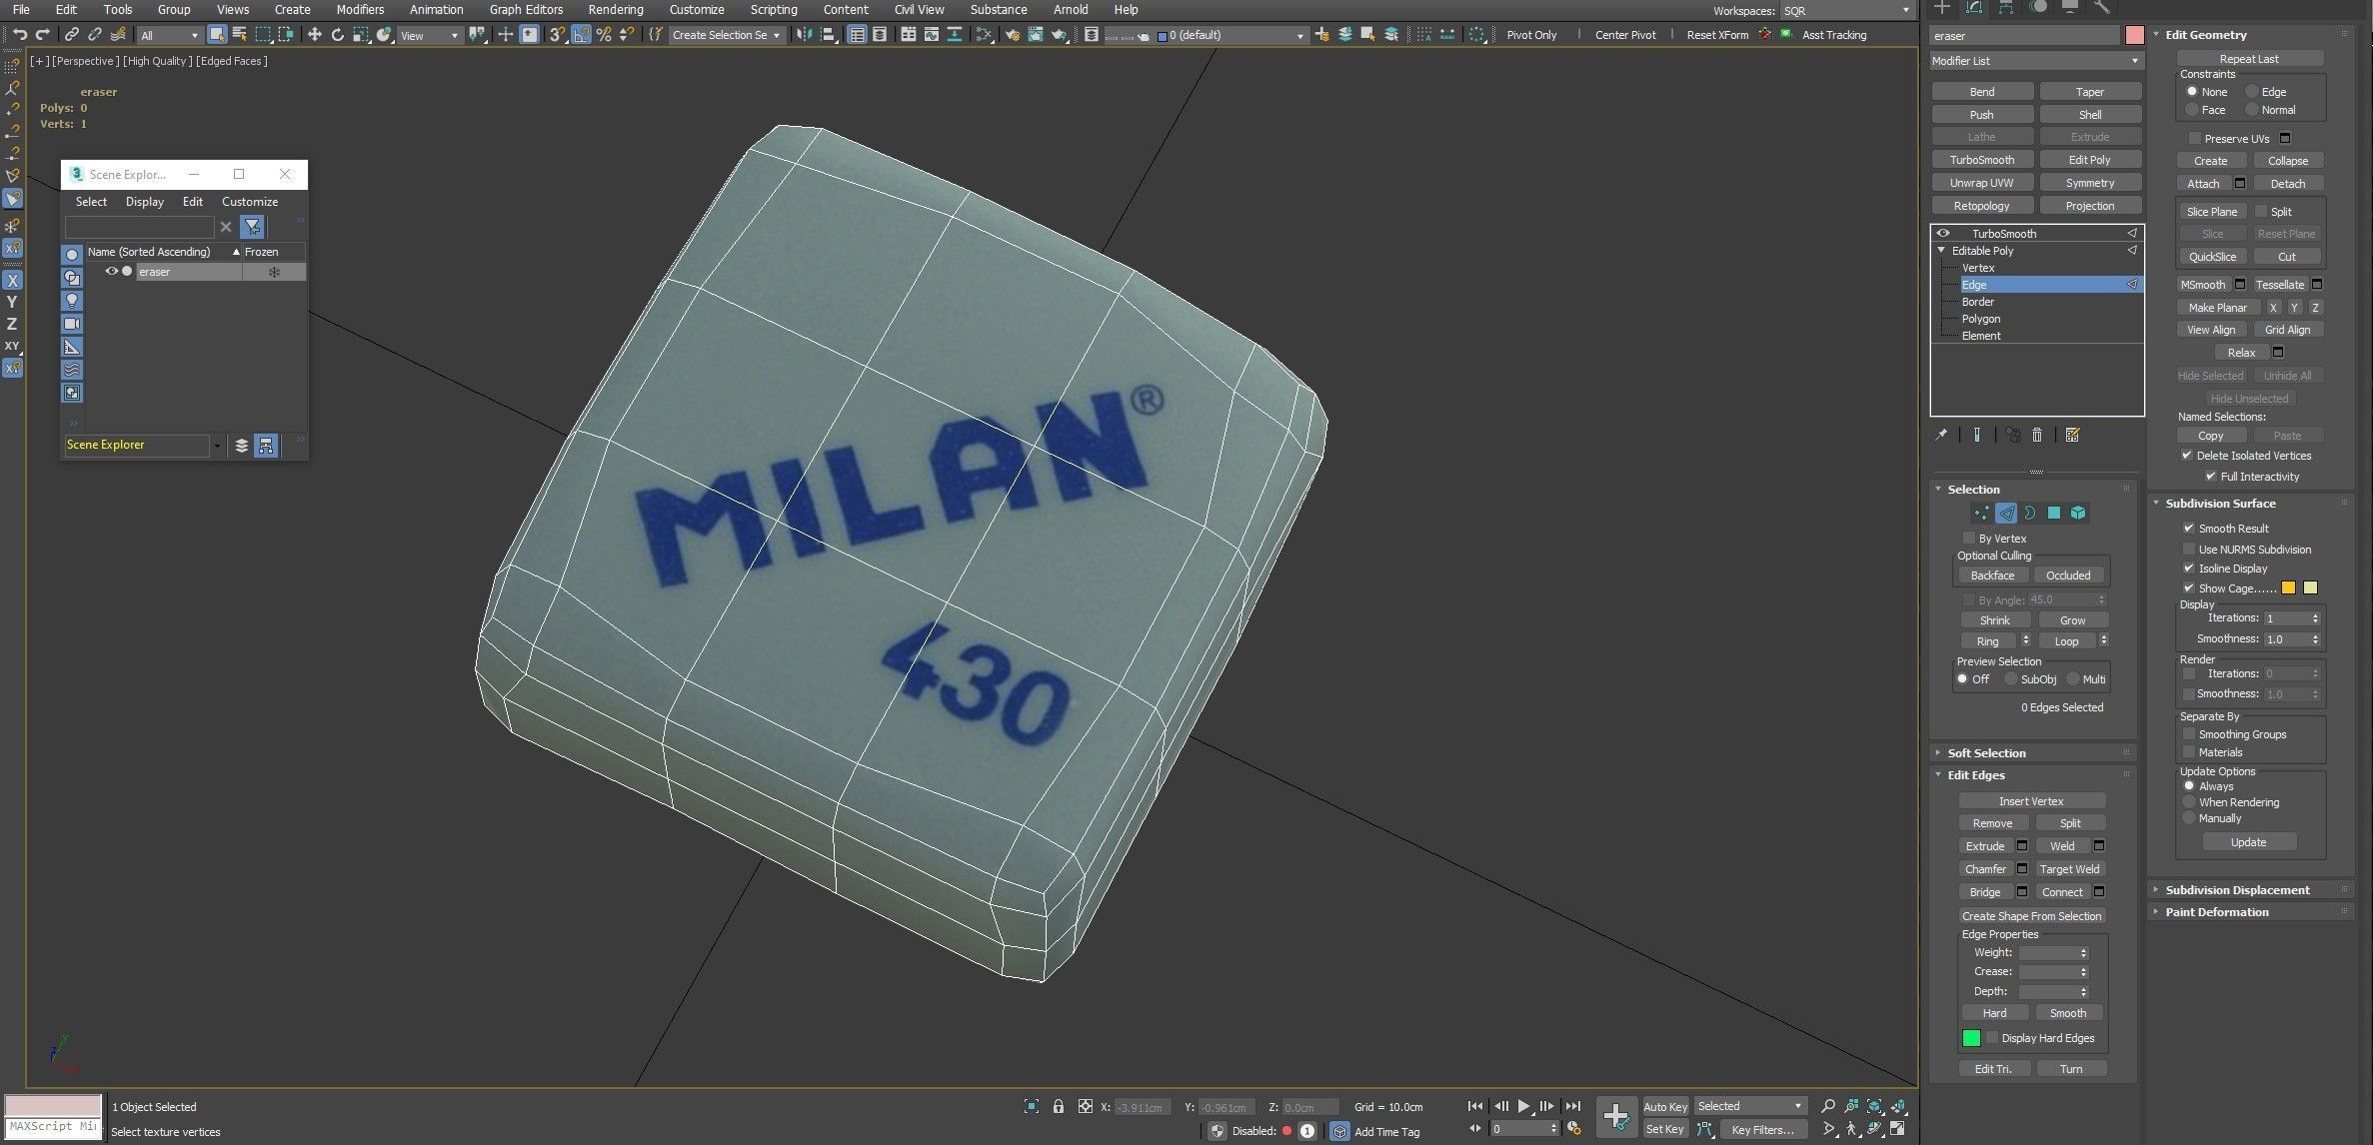Click the Set Keys large plus icon
The image size is (2373, 1145).
point(1615,1117)
